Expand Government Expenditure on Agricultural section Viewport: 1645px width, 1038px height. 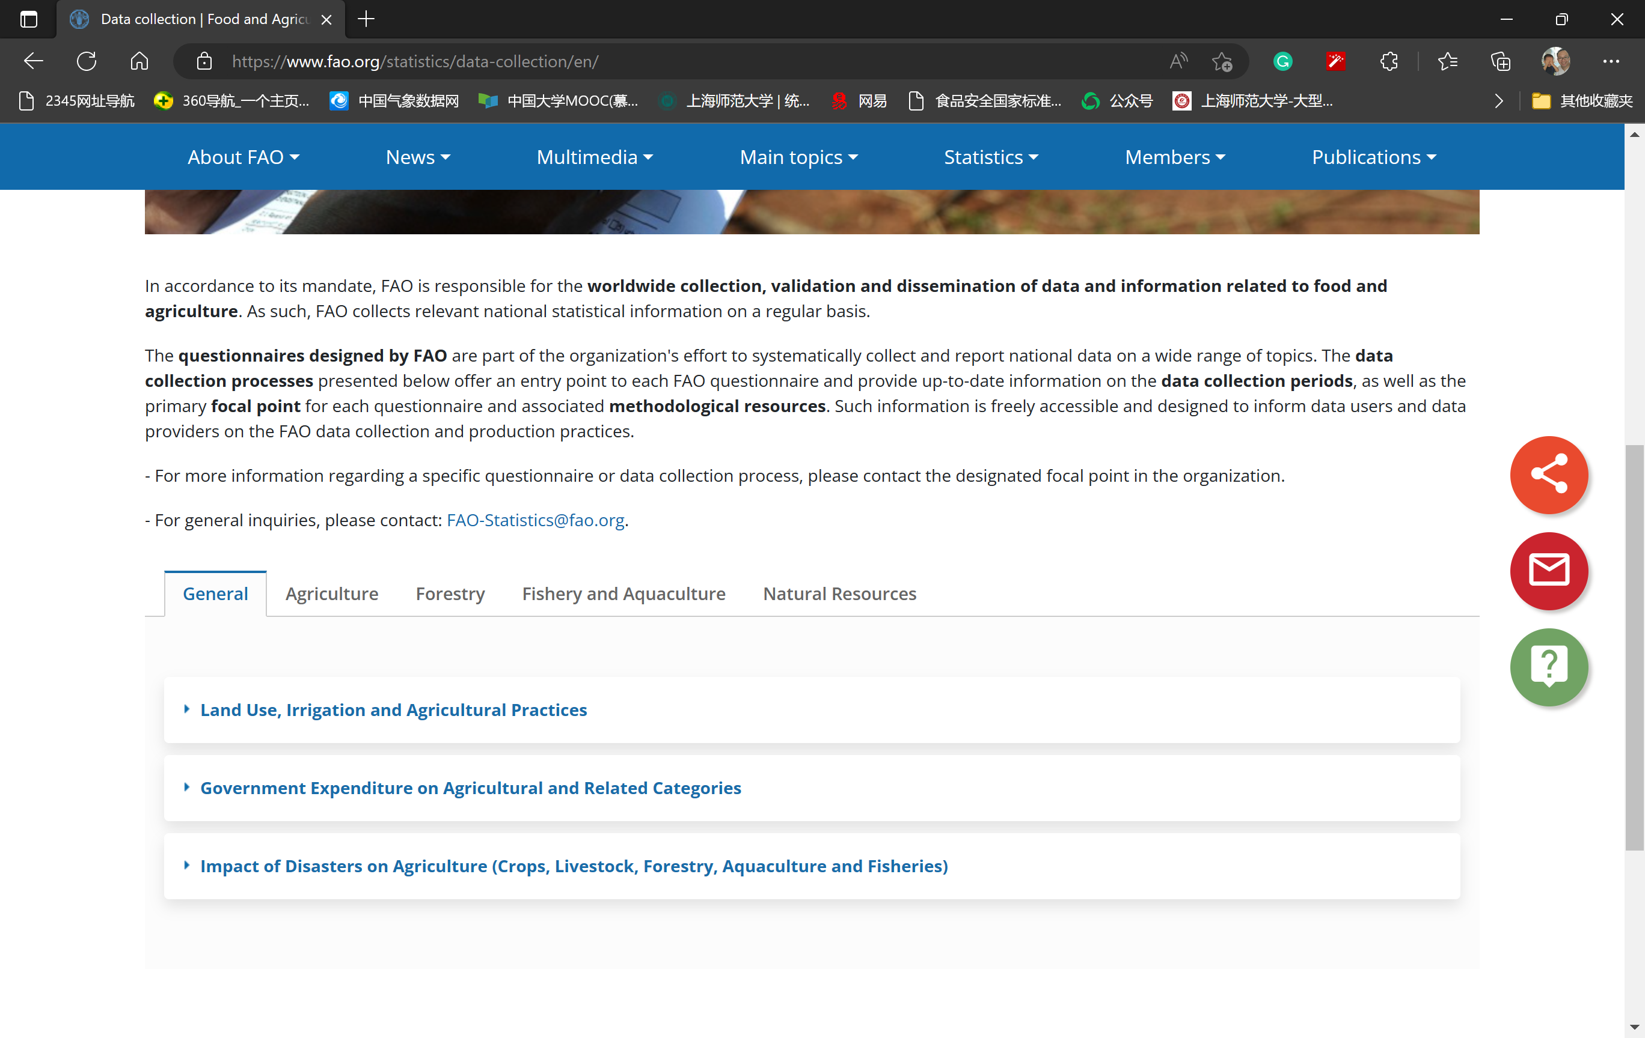tap(470, 788)
